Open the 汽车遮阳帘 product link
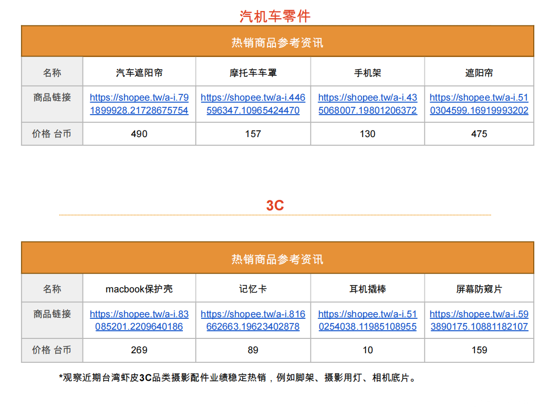 point(139,104)
